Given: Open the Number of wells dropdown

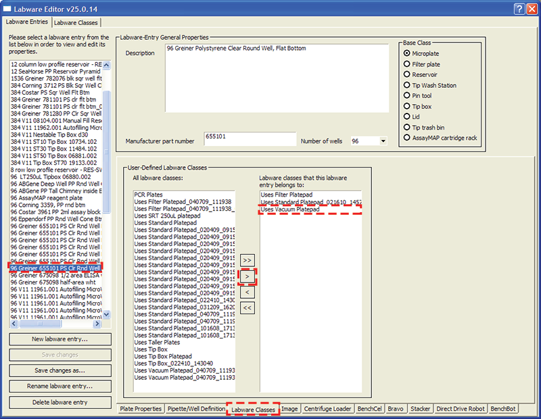Looking at the screenshot, I should (383, 141).
